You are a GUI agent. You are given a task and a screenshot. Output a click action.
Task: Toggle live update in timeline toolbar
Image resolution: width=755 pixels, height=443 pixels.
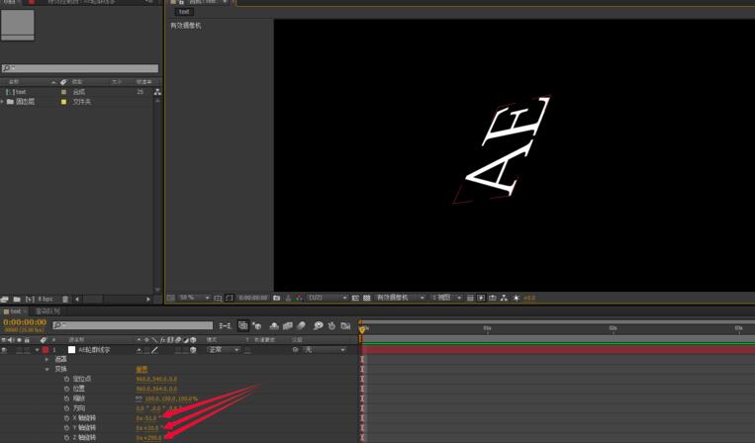pyautogui.click(x=243, y=325)
